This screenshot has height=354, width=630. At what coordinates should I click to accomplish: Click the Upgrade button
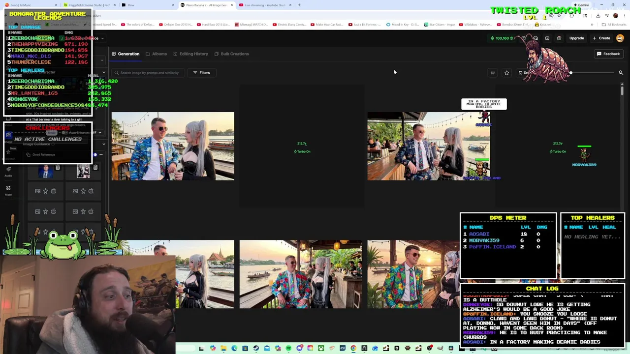(576, 38)
